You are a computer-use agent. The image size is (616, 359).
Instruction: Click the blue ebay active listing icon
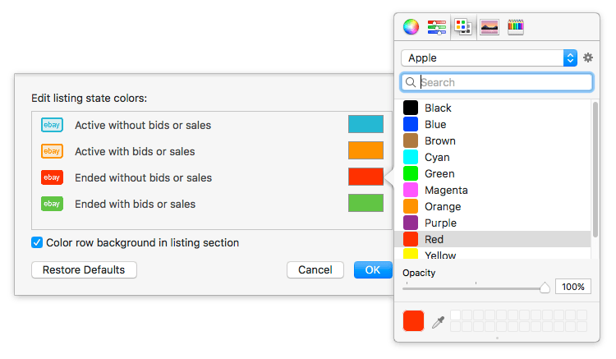click(x=52, y=125)
